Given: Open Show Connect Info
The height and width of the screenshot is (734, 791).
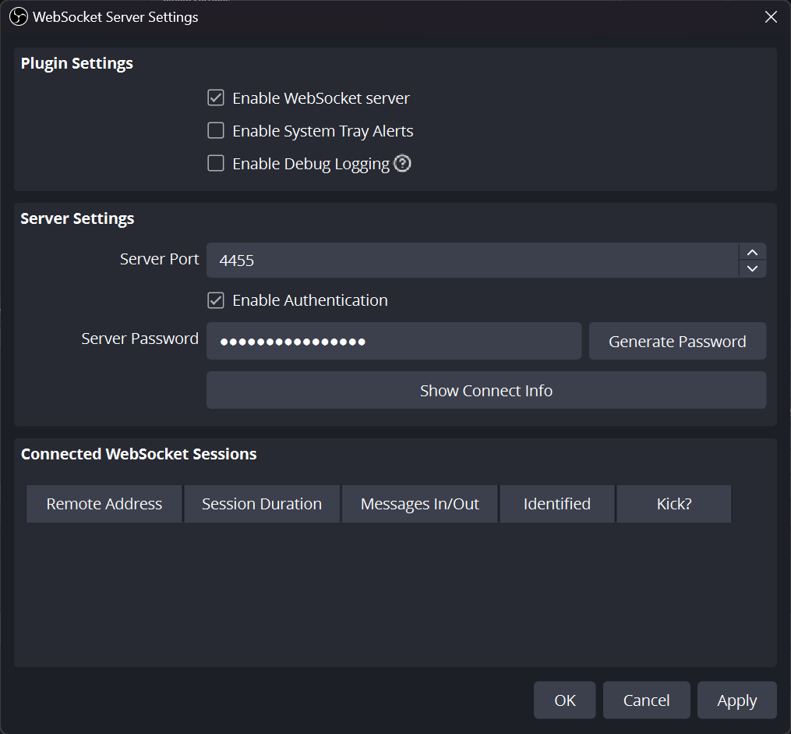Looking at the screenshot, I should click(x=486, y=390).
